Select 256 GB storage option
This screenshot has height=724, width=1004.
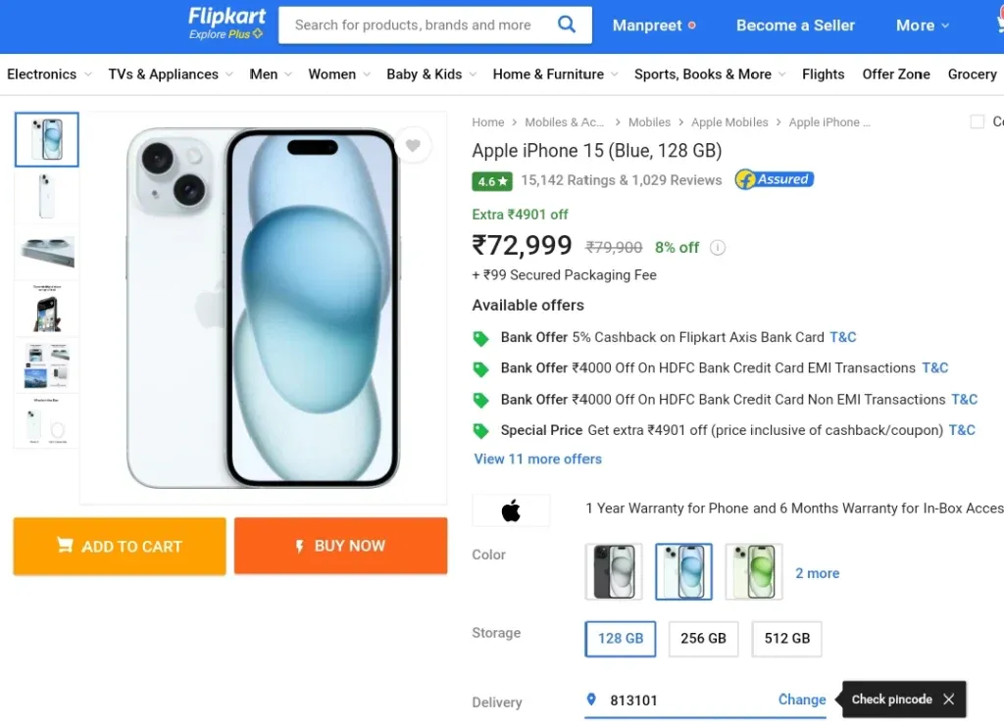pyautogui.click(x=703, y=639)
